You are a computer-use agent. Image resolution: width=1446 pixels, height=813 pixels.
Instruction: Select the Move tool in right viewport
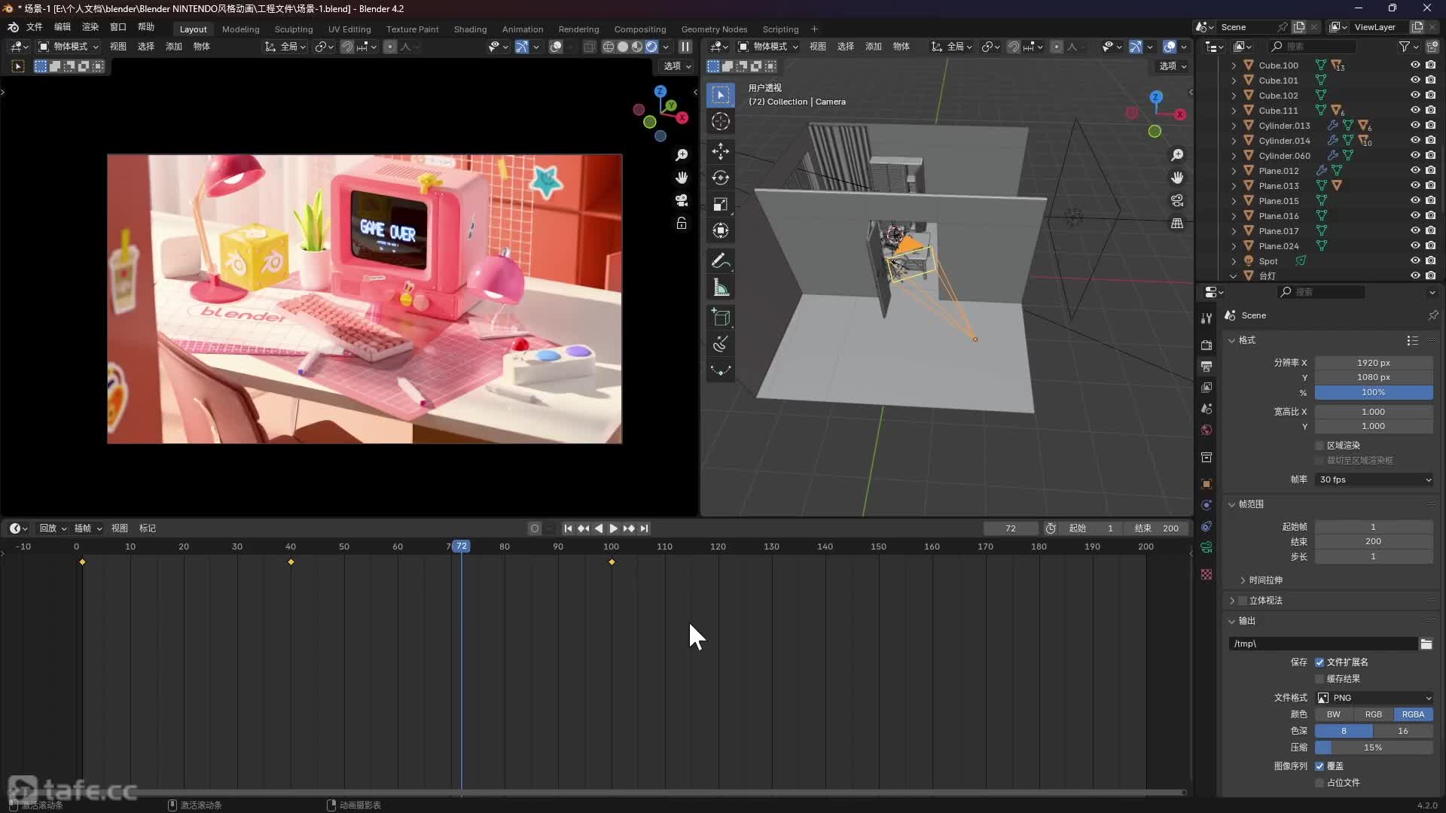point(721,151)
